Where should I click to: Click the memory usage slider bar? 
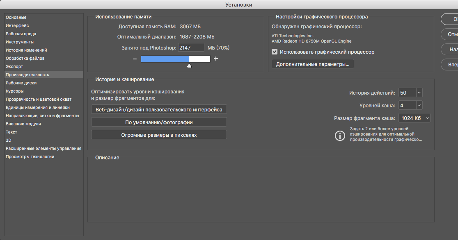point(175,59)
